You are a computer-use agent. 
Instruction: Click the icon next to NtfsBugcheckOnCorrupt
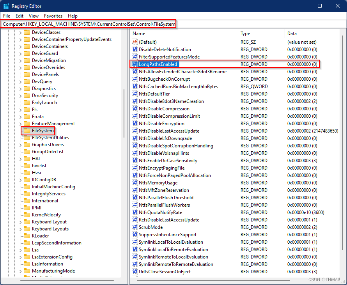point(135,79)
